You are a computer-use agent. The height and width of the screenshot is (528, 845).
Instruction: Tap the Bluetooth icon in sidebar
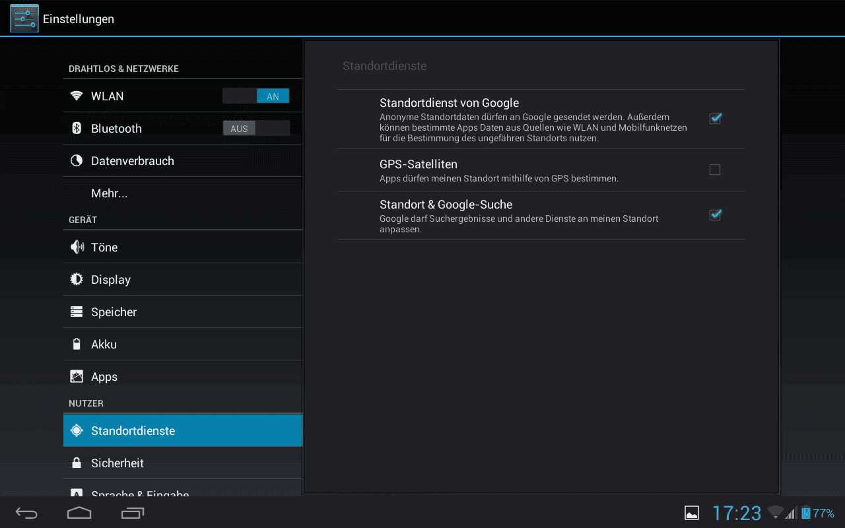tap(77, 128)
